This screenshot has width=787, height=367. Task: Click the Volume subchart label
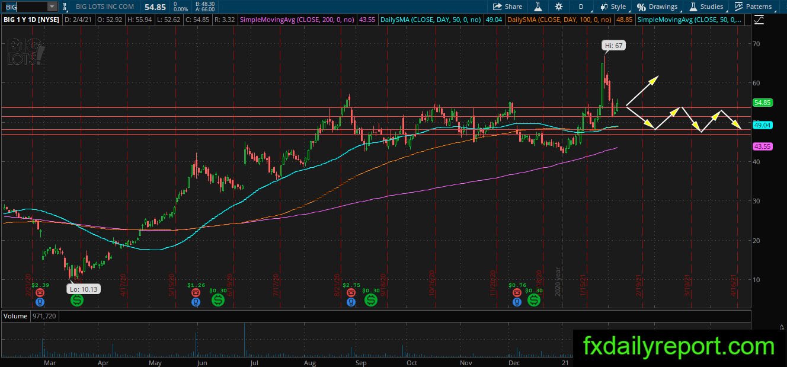[x=15, y=316]
